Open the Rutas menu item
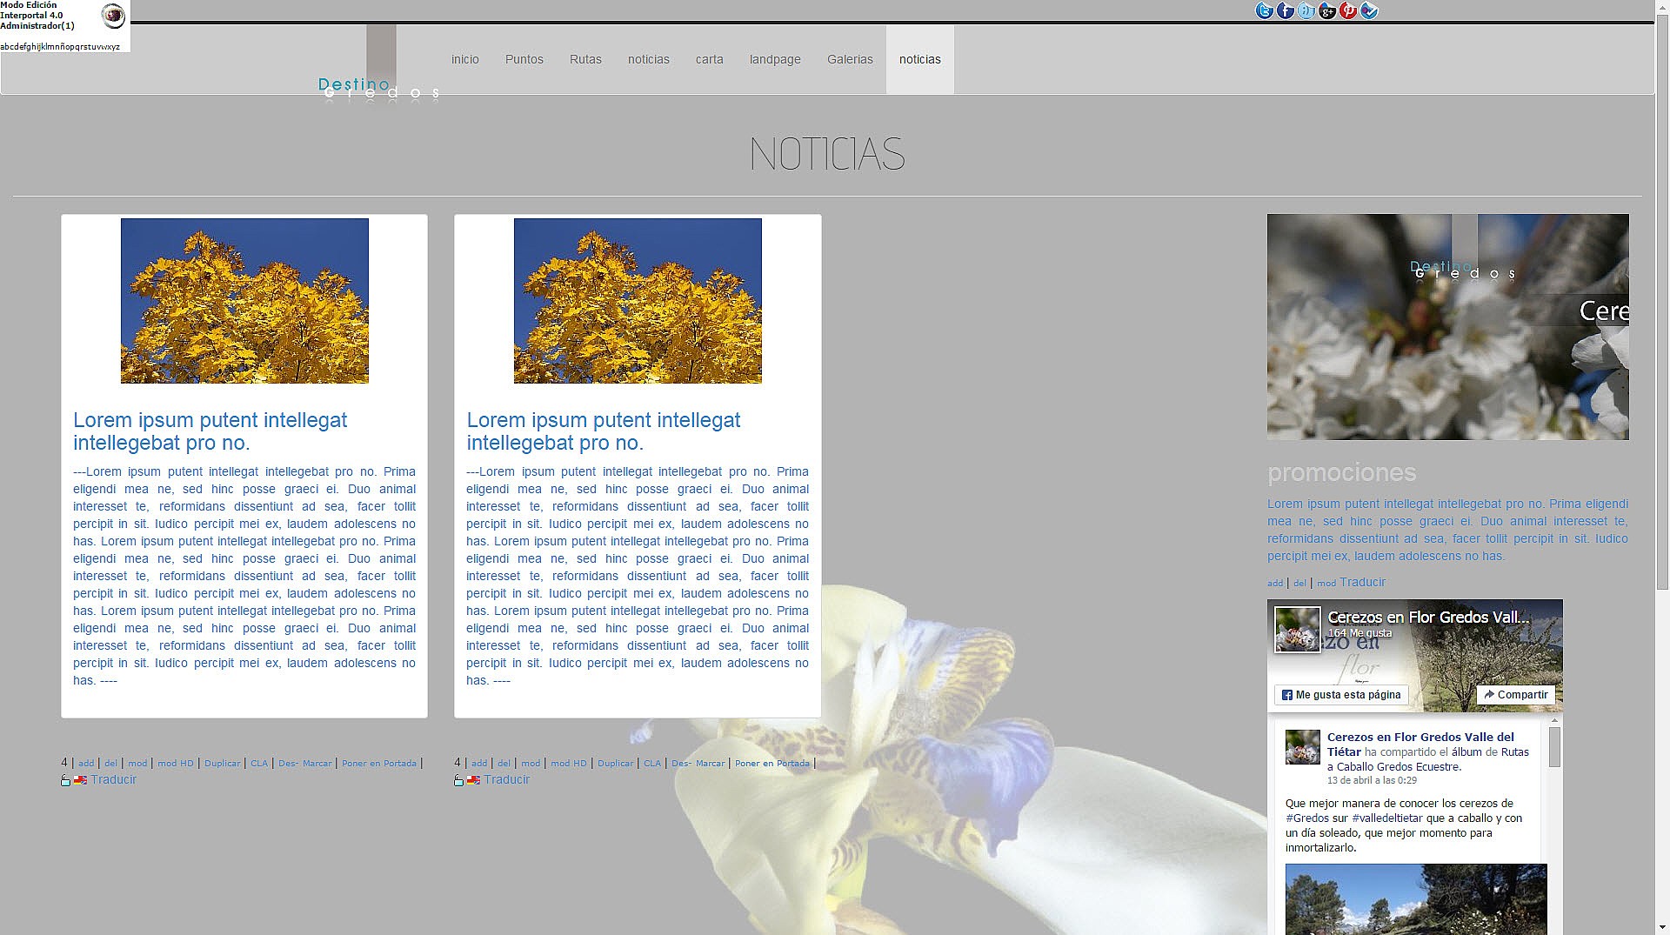The height and width of the screenshot is (935, 1670). tap(585, 59)
